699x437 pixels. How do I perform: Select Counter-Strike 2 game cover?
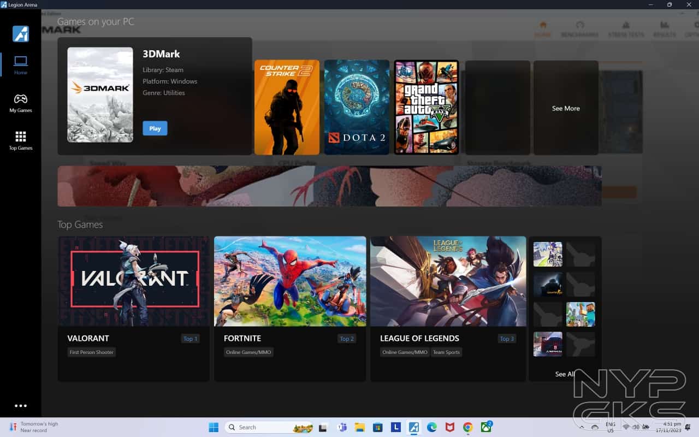(287, 108)
